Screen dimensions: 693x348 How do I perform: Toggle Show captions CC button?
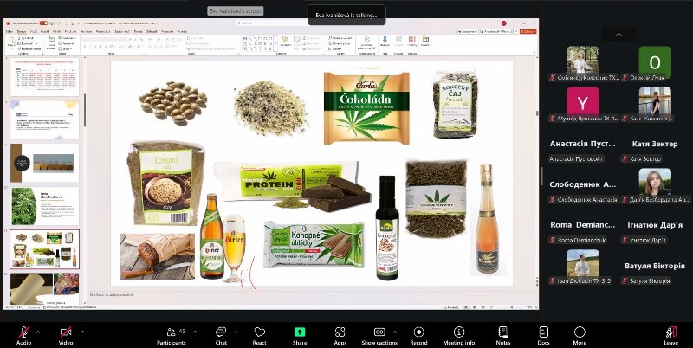(x=379, y=332)
